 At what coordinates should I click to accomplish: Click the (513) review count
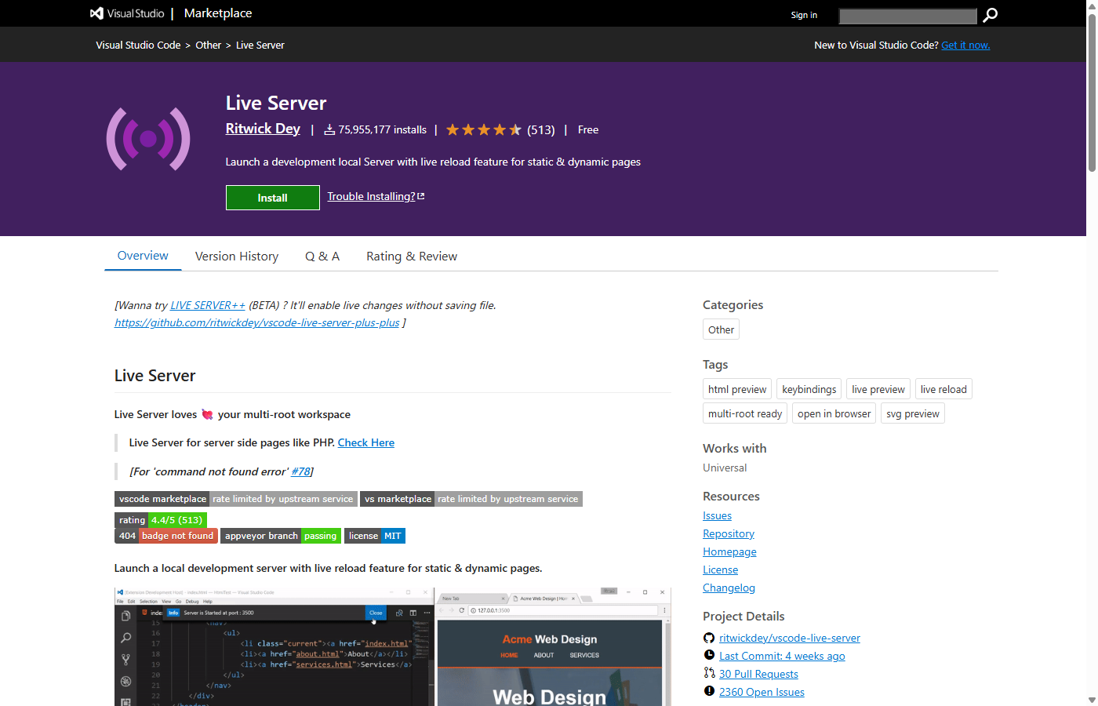pos(541,130)
